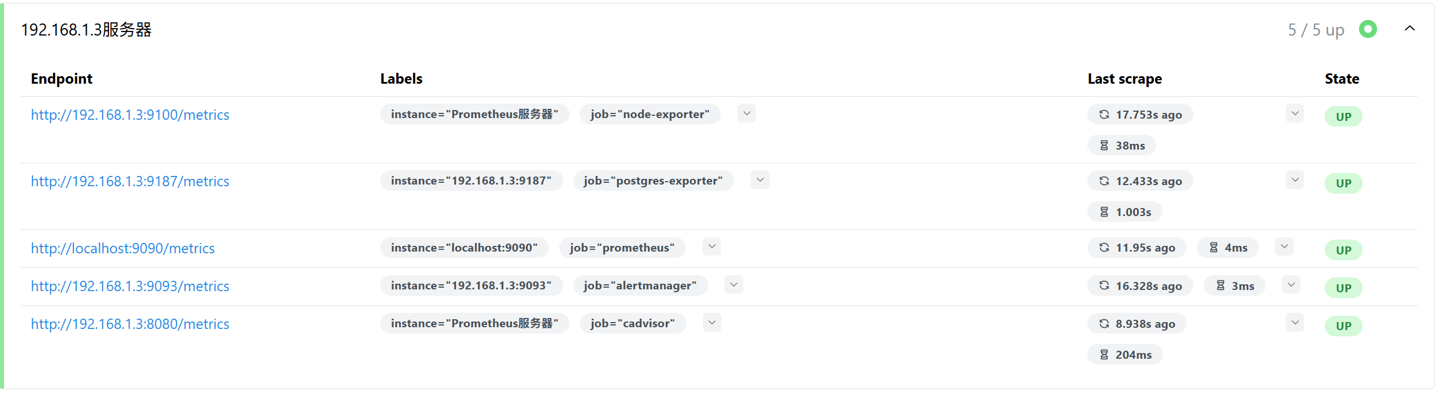Expand labels for the prometheus job
1436x396 pixels.
pos(712,247)
